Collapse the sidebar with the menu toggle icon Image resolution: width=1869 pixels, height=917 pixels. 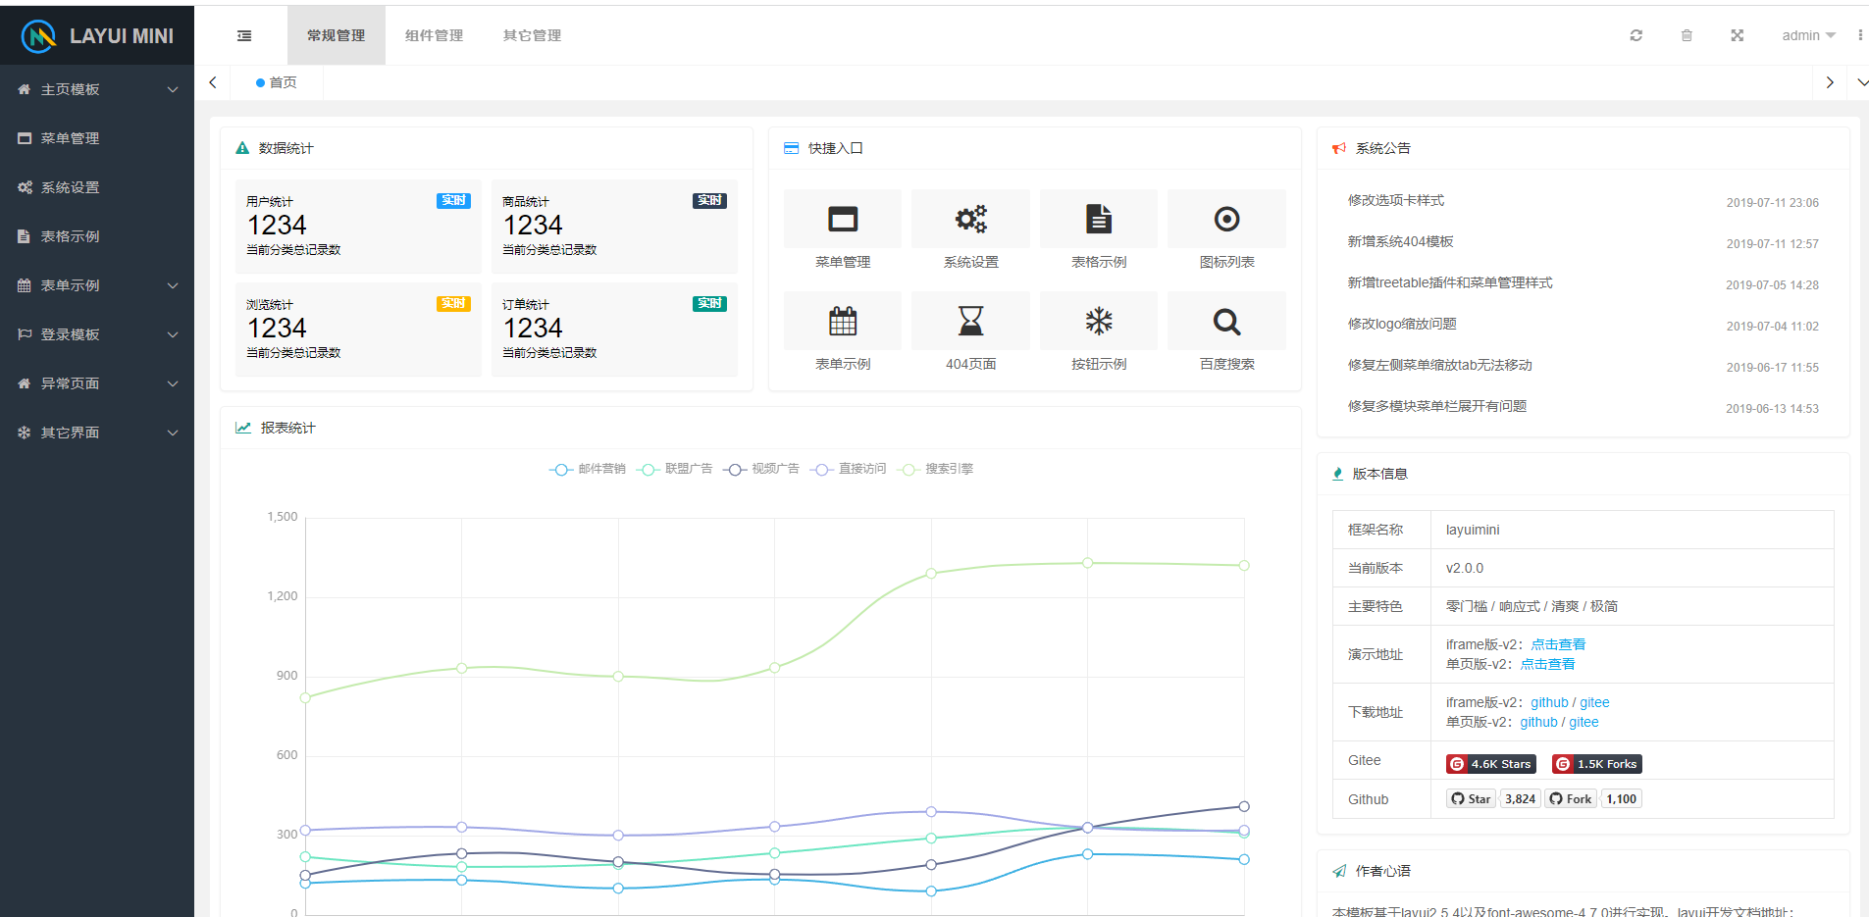(x=244, y=35)
